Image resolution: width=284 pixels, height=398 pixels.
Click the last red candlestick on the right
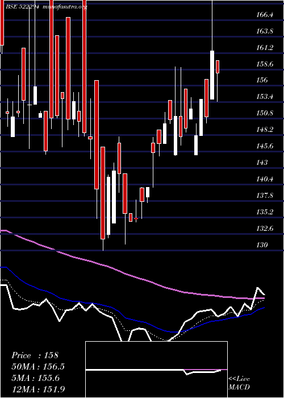click(218, 67)
